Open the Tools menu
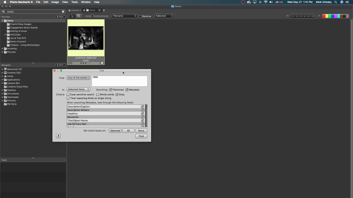 click(x=74, y=2)
